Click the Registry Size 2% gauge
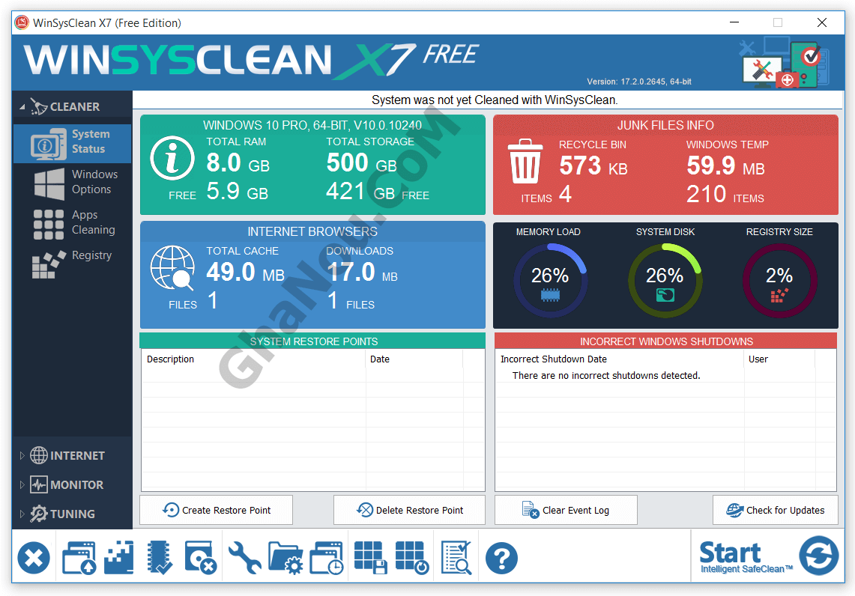The image size is (855, 596). pos(780,280)
